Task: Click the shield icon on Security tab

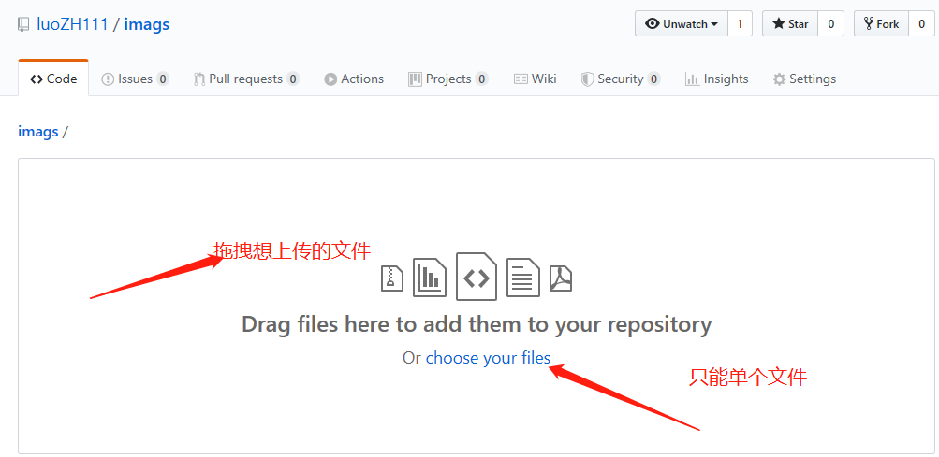Action: pyautogui.click(x=588, y=79)
